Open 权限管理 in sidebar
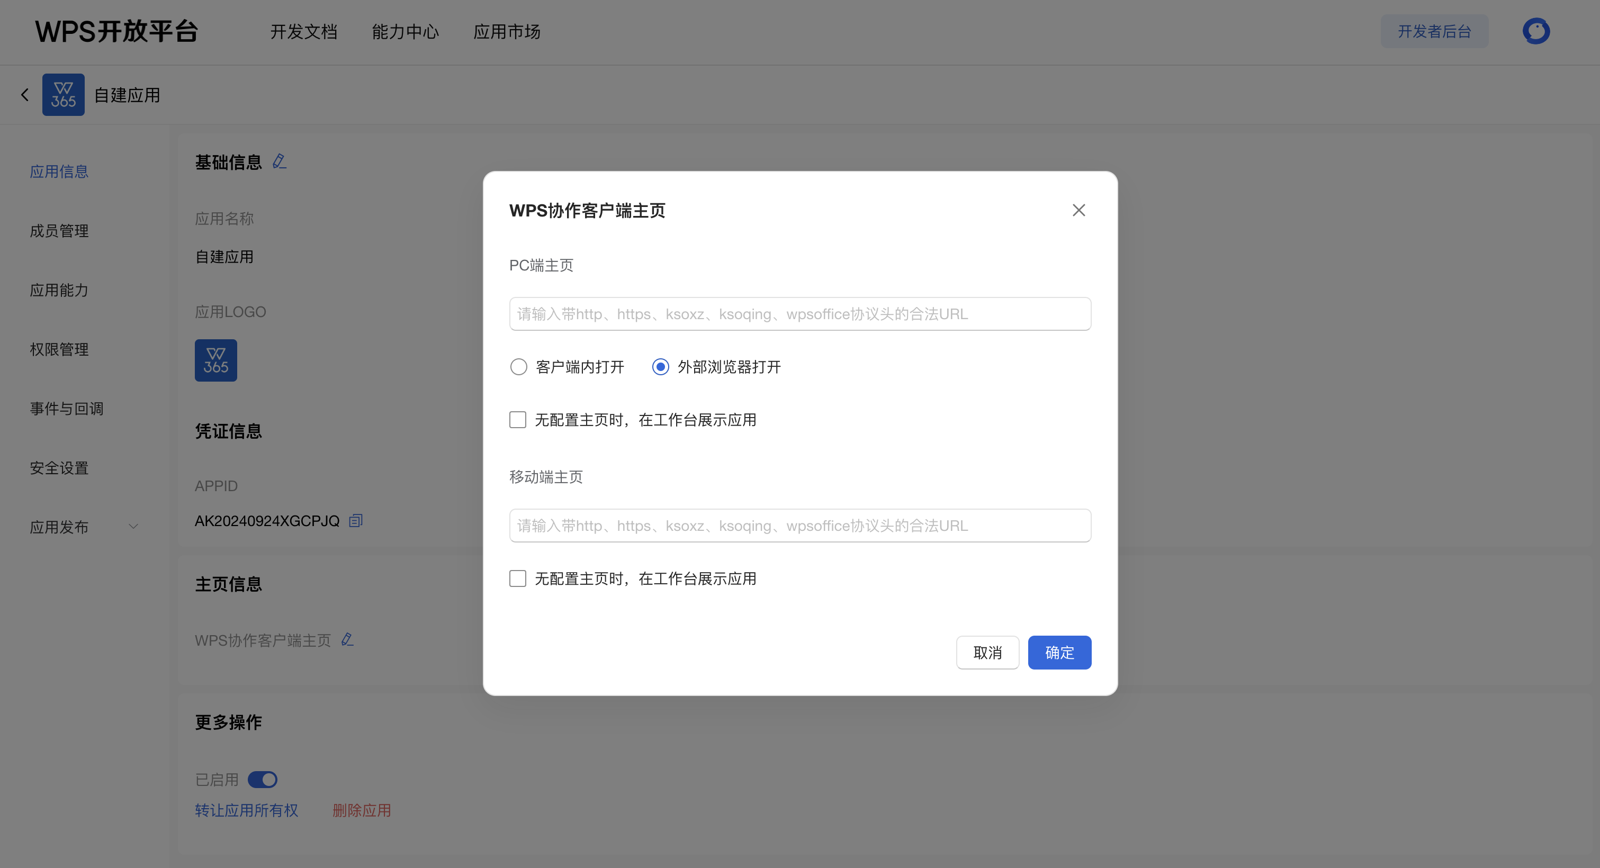Image resolution: width=1600 pixels, height=868 pixels. [x=59, y=349]
